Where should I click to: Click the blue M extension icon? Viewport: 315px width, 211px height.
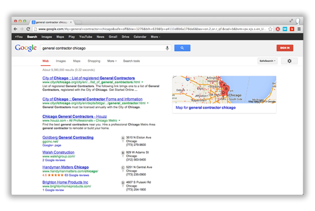pos(285,29)
